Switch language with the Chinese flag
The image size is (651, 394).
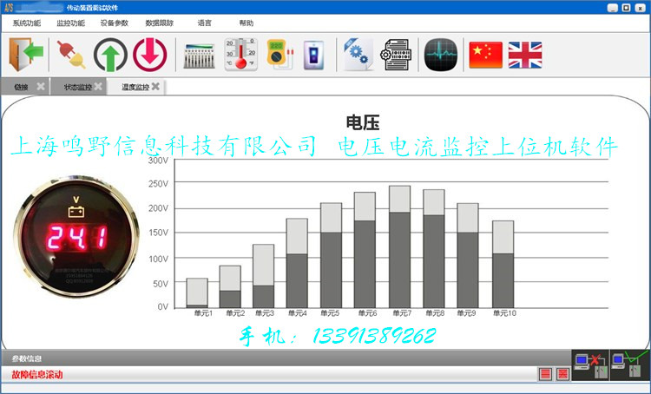pyautogui.click(x=486, y=54)
